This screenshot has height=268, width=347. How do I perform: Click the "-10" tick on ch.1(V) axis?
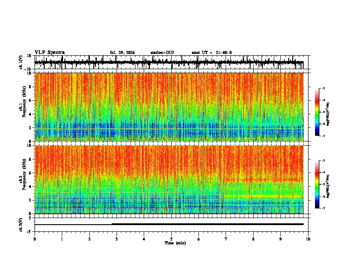tap(28, 69)
